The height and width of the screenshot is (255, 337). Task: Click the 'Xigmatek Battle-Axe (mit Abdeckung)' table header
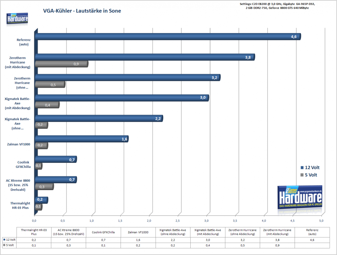(x=207, y=232)
